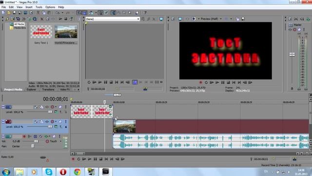This screenshot has height=176, width=312.
Task: Mute audio track 3
Action: click(x=54, y=136)
